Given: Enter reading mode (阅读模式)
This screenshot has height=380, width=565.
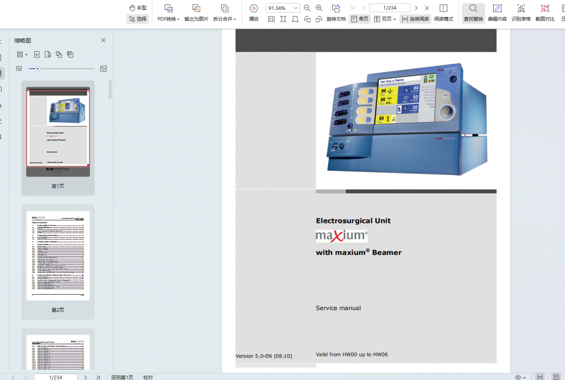Looking at the screenshot, I should (x=444, y=13).
